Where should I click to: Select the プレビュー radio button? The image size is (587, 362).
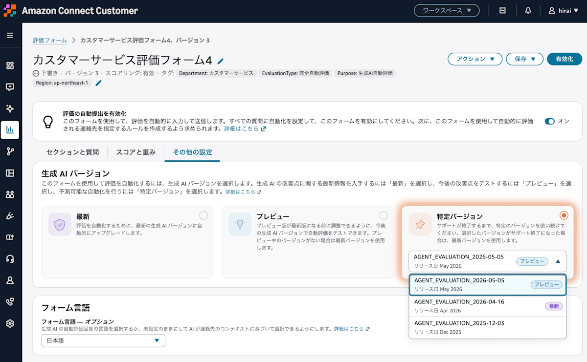click(x=384, y=215)
